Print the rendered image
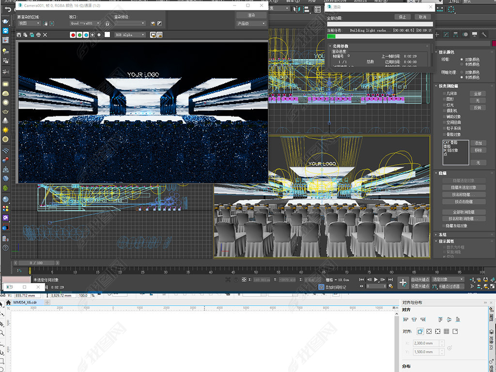Screen dimensions: 496x372 pos(38,35)
